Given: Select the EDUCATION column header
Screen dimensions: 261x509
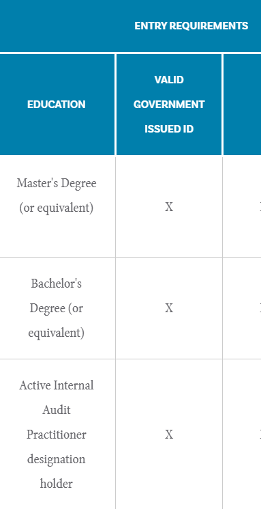Looking at the screenshot, I should [x=57, y=105].
